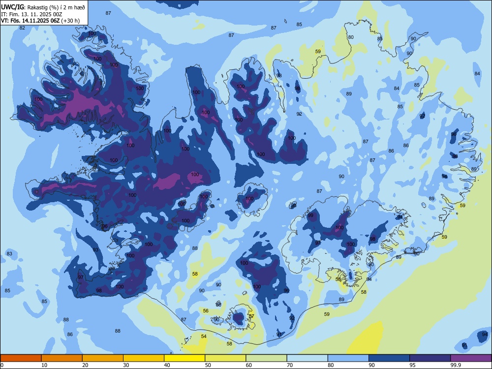This screenshot has height=369, width=492.
Task: Click the legend tick label '0'
Action: pos(2,365)
